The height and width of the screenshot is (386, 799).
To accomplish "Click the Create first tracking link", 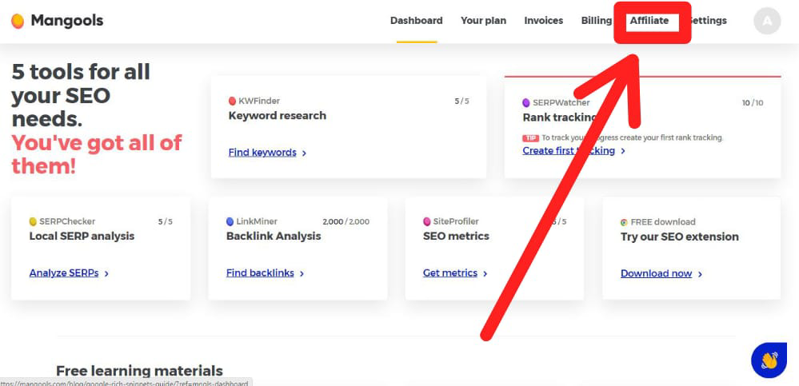I will 569,151.
